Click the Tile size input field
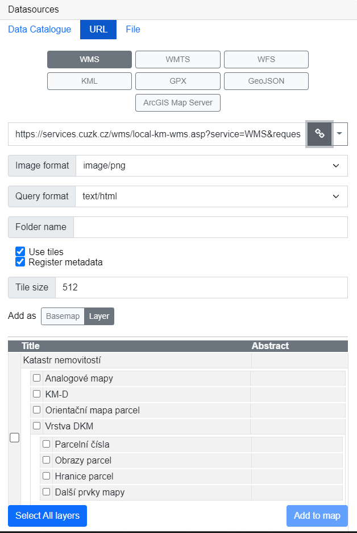 pos(201,288)
